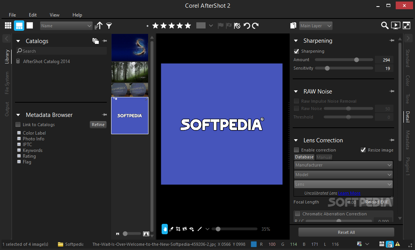Open the Learn More link
This screenshot has width=415, height=250.
[x=349, y=193]
